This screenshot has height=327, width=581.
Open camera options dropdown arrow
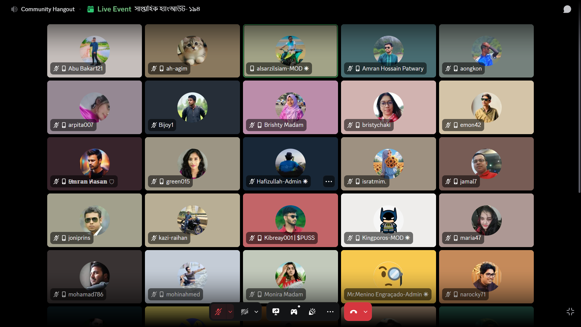point(256,312)
